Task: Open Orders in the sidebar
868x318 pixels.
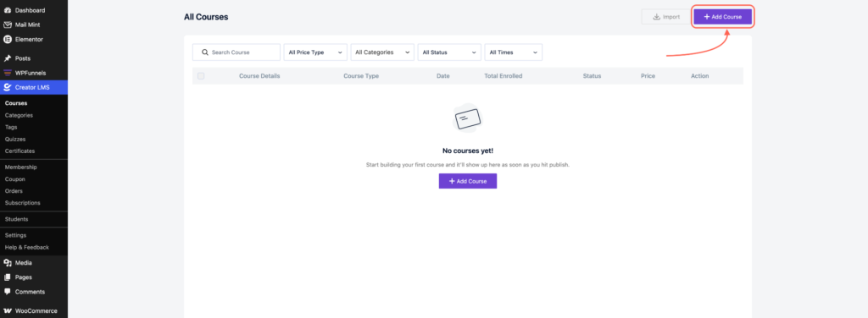Action: tap(14, 191)
